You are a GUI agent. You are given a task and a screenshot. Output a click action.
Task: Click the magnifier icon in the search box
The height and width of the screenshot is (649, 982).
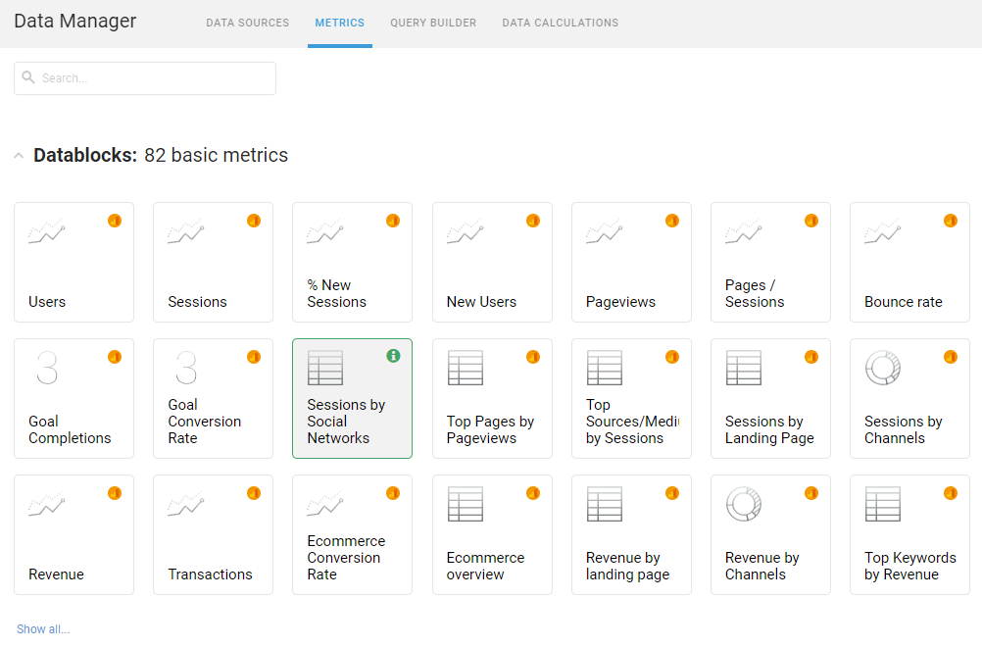(28, 78)
